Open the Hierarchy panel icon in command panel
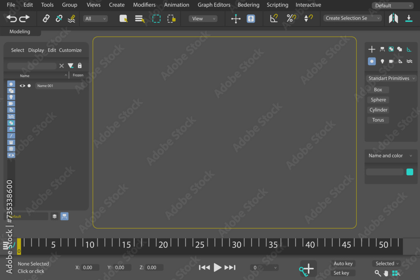The image size is (420, 280). 382,49
